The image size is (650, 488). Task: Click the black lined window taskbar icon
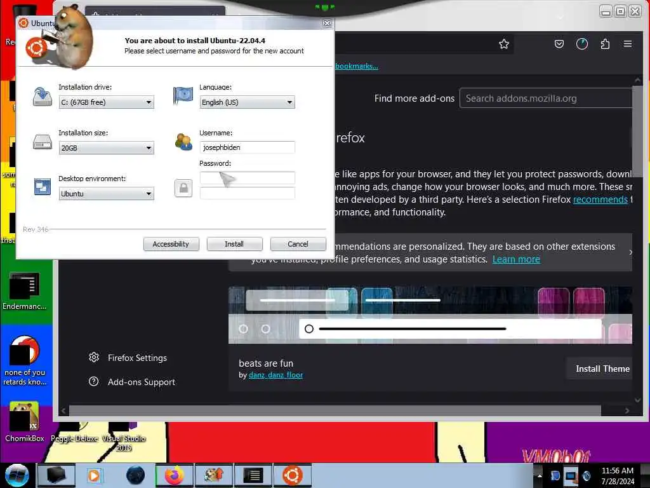point(253,475)
